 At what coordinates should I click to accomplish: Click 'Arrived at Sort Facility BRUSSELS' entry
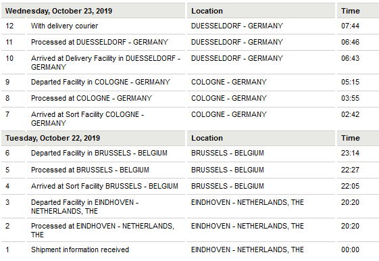(x=105, y=186)
